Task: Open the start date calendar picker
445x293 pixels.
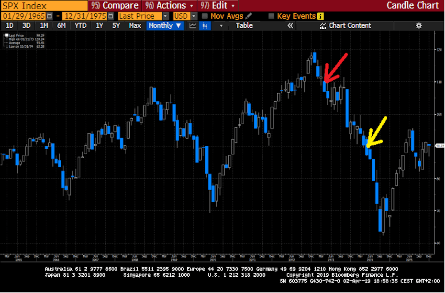Action: tap(49, 16)
